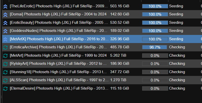This screenshot has width=202, height=103.
Task: Click the 96.7% progress bar for ErroticaArchive
Action: [155, 47]
